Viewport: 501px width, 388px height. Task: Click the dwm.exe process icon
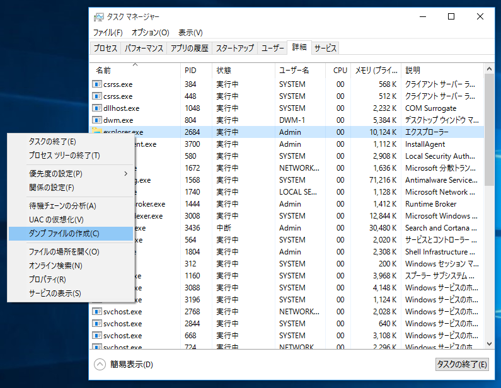tap(97, 120)
